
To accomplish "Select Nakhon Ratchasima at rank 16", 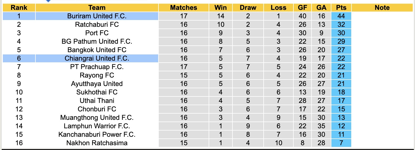I will tap(97, 143).
